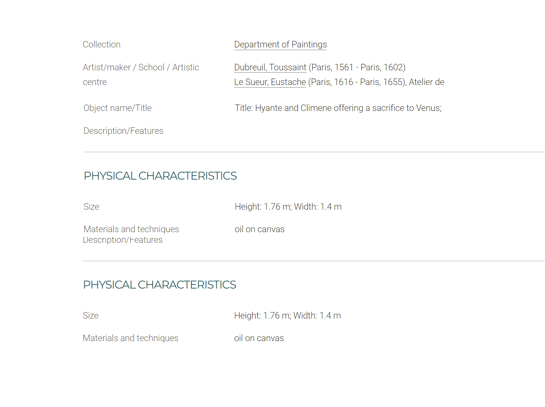Open the Department of Paintings link
This screenshot has width=545, height=407.
280,45
